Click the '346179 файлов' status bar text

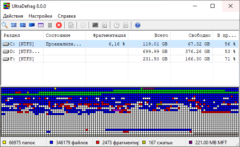coord(72,143)
